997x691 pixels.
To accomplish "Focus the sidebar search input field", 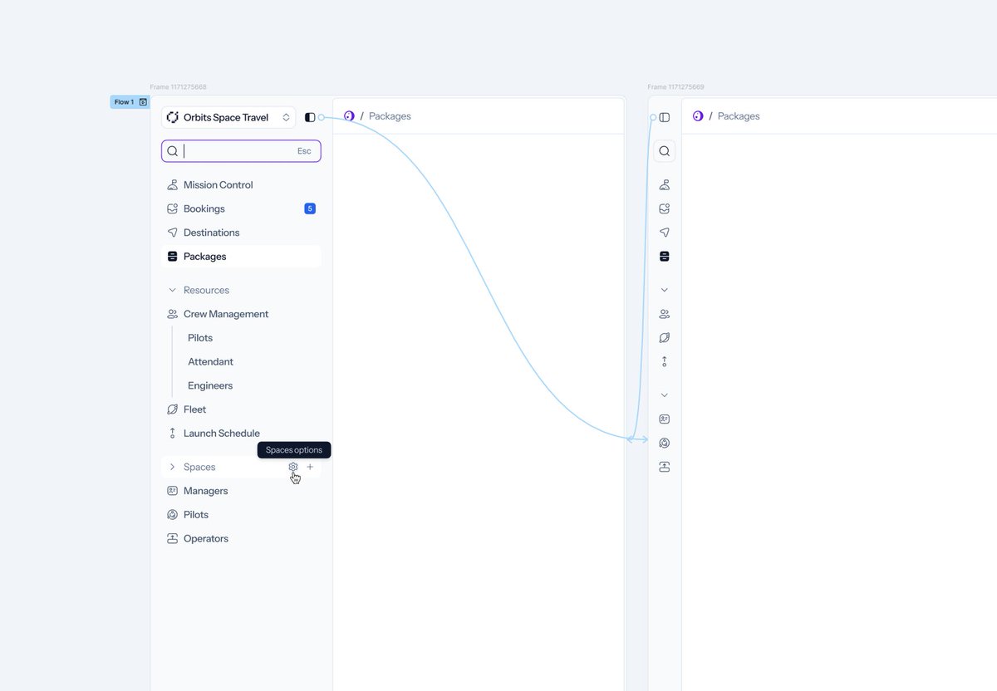I will click(x=241, y=151).
